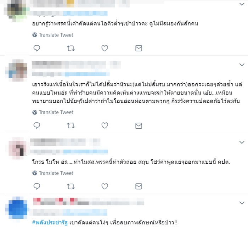Retweet the first tweet in the thread

[71, 48]
